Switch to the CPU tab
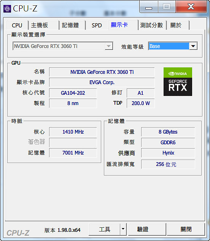 pos(17,25)
